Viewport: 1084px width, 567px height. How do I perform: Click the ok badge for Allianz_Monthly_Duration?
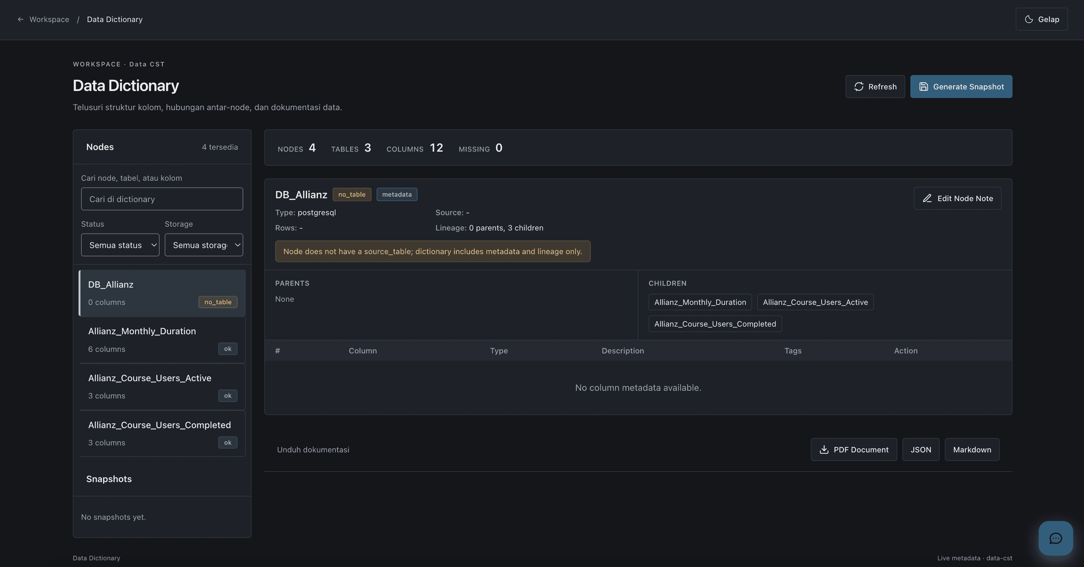[228, 349]
